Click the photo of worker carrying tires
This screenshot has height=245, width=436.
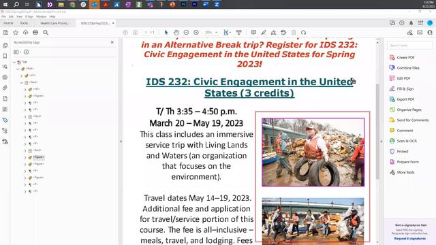[313, 152]
